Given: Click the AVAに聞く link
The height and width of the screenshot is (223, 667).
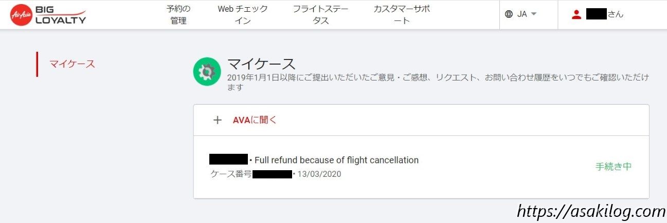Looking at the screenshot, I should click(x=255, y=120).
